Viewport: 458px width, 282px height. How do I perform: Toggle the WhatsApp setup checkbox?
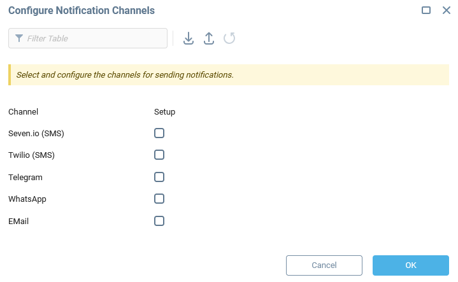[x=159, y=199]
